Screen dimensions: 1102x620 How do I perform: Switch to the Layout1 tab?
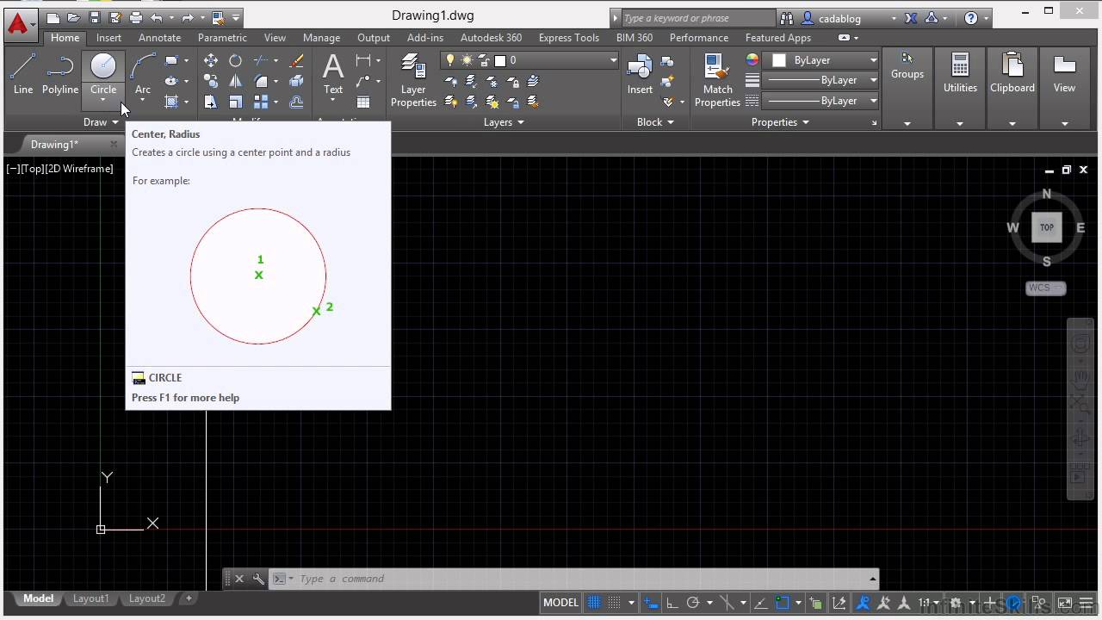click(x=90, y=598)
